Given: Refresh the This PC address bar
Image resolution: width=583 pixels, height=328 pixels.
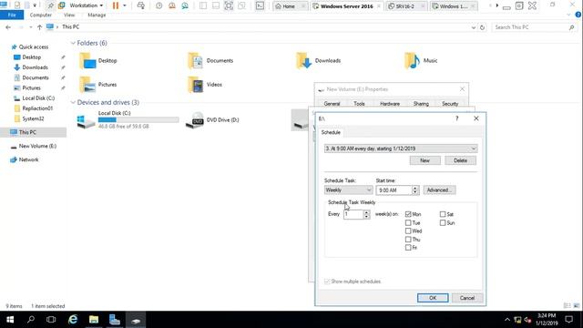Looking at the screenshot, I should tap(482, 27).
